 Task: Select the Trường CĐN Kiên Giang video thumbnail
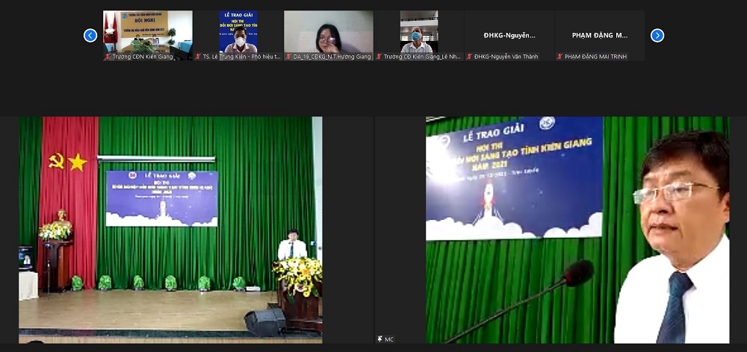pyautogui.click(x=148, y=31)
